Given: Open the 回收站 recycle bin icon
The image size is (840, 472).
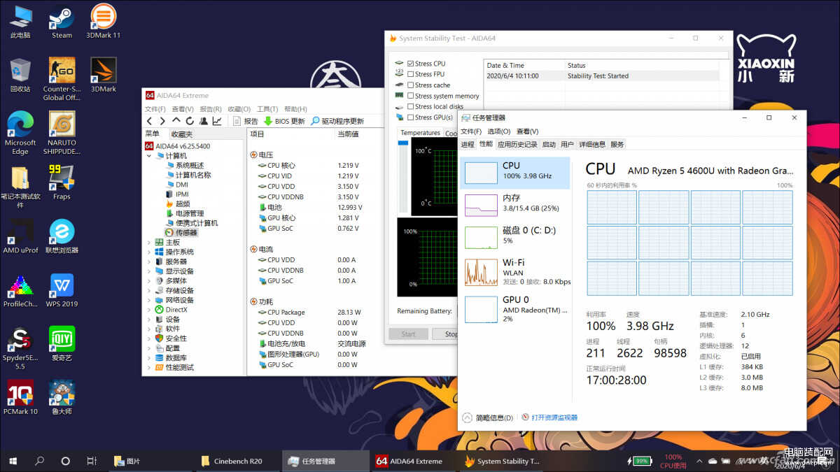Looking at the screenshot, I should [x=20, y=76].
